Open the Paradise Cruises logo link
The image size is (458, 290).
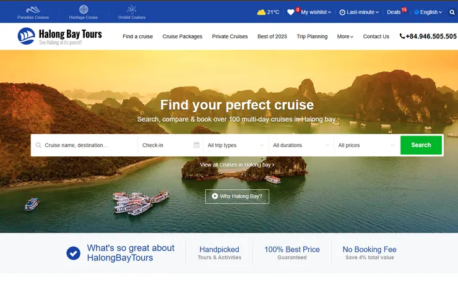pos(33,13)
